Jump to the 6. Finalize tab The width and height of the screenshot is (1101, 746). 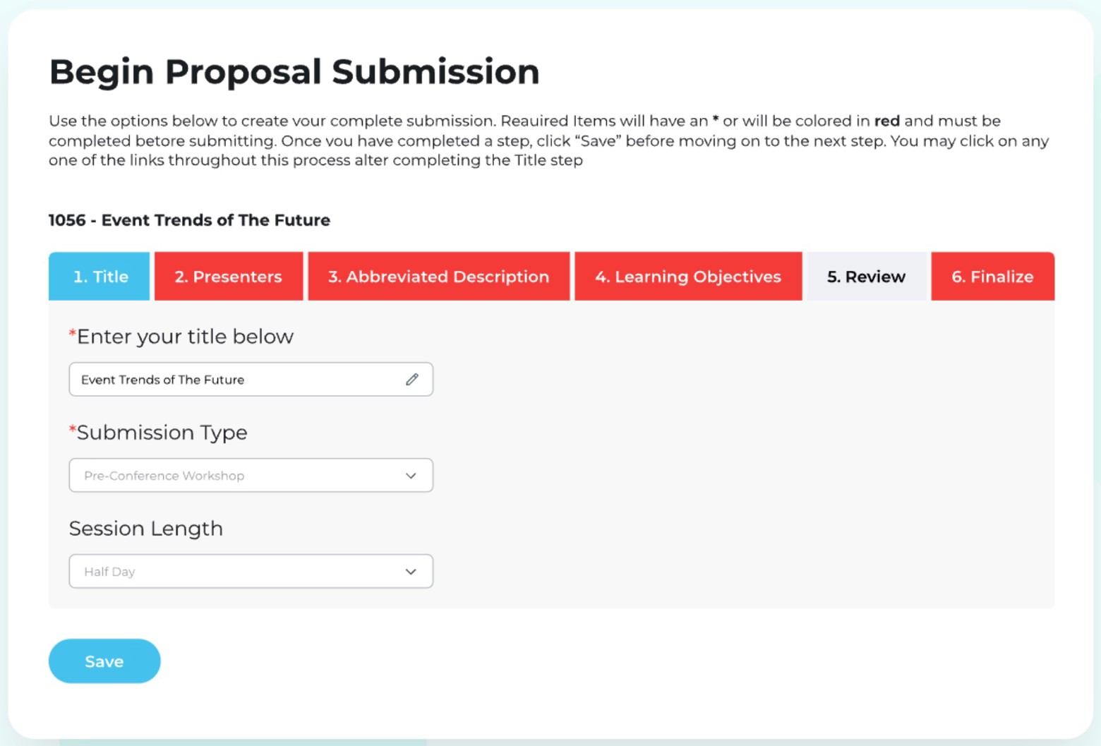(x=992, y=277)
